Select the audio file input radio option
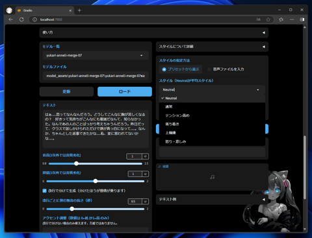Image resolution: width=312 pixels, height=238 pixels. (x=226, y=69)
